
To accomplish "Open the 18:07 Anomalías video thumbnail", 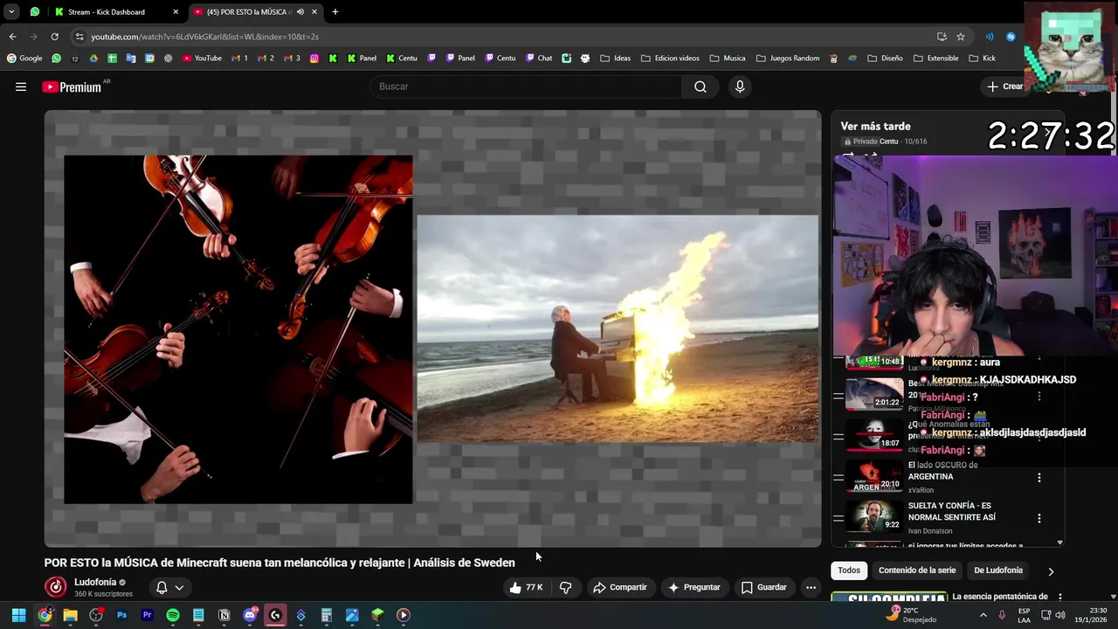I will (874, 435).
